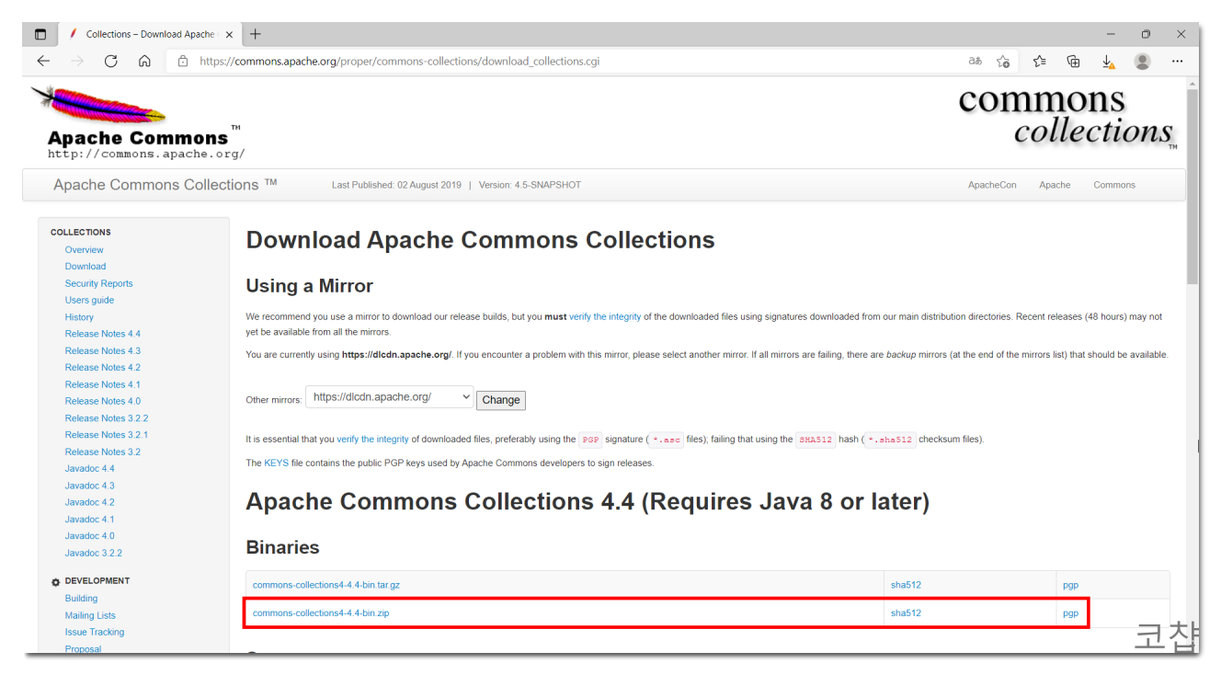Click the commons collections logo
The image size is (1221, 675).
pyautogui.click(x=1067, y=117)
